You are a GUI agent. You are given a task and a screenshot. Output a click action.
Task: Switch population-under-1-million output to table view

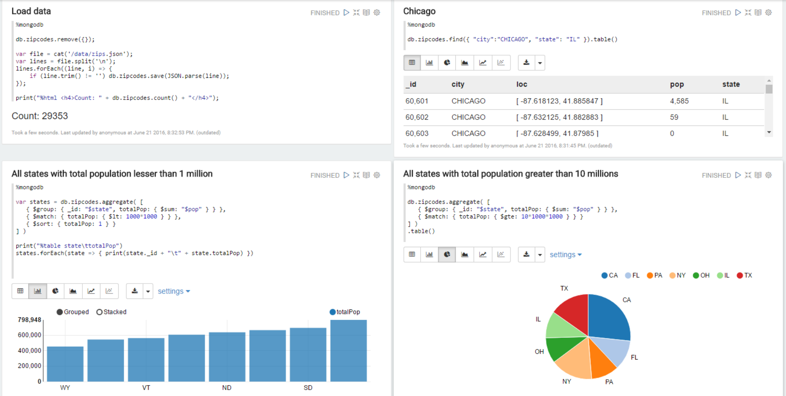(20, 291)
